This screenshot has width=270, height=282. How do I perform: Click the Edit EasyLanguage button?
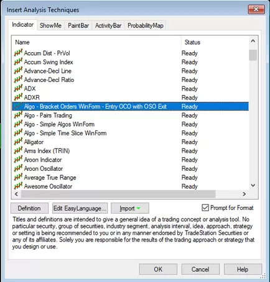pyautogui.click(x=80, y=208)
